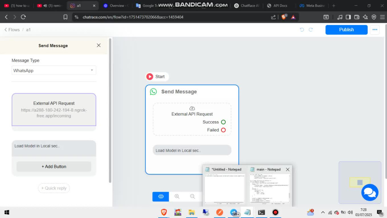Open the External API Request card in side panel
Image resolution: width=387 pixels, height=218 pixels.
[54, 110]
